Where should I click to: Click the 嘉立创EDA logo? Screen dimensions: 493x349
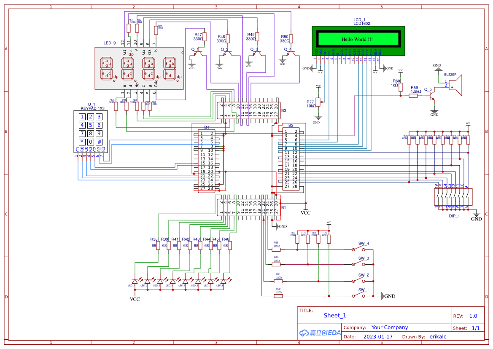point(320,333)
